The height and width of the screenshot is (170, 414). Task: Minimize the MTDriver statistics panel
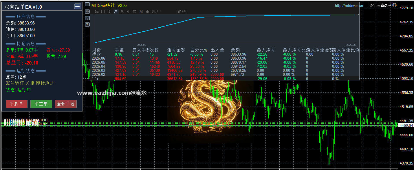87,4
